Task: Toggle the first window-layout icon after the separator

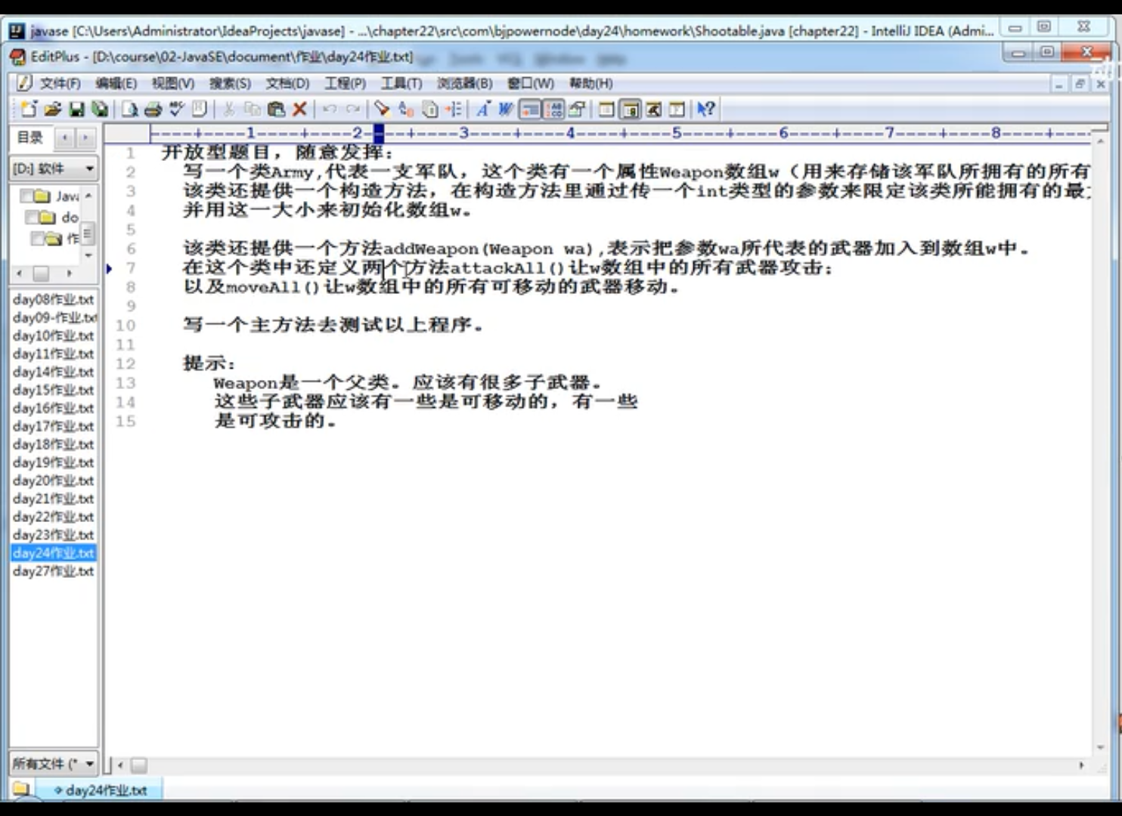Action: tap(606, 110)
